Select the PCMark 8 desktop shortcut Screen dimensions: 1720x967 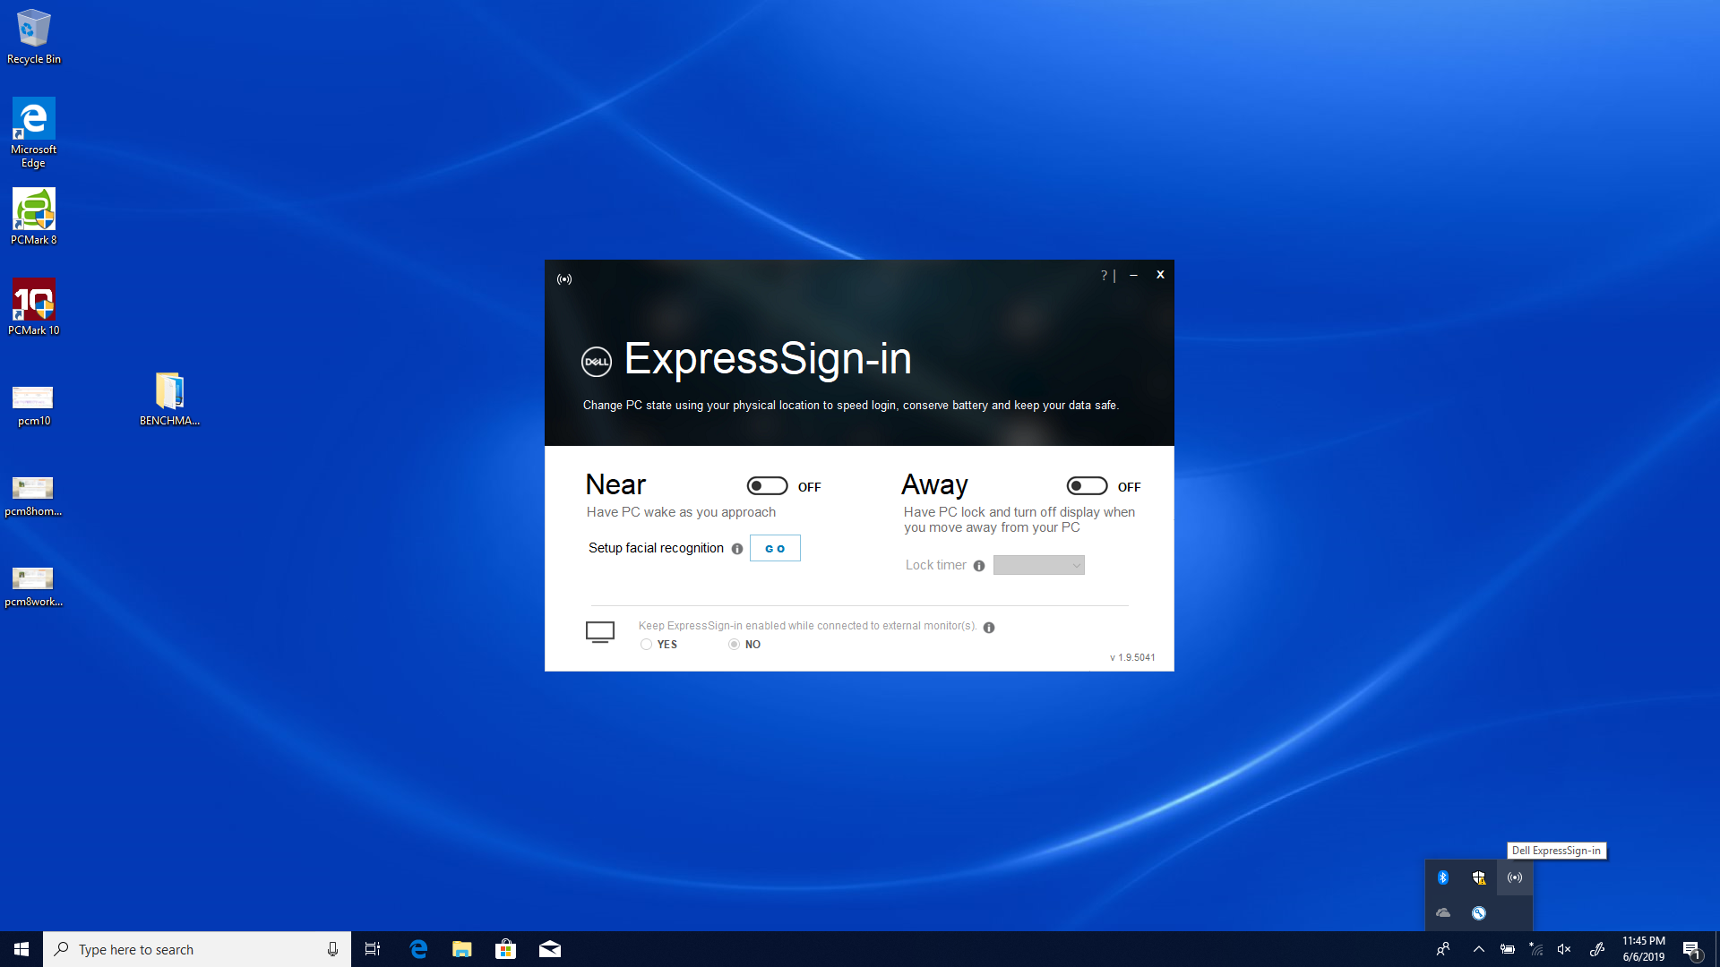(34, 217)
